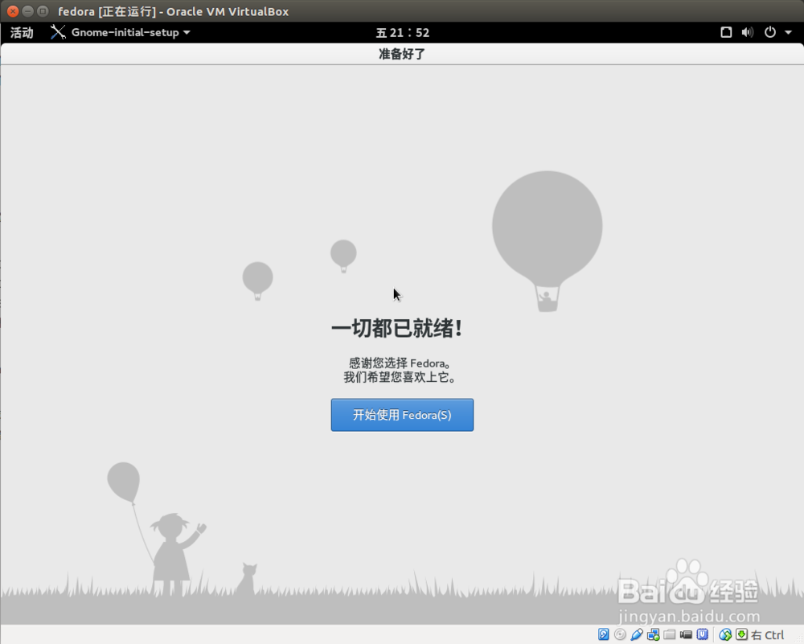
Task: Click the volume speaker icon in top bar
Action: click(x=748, y=32)
